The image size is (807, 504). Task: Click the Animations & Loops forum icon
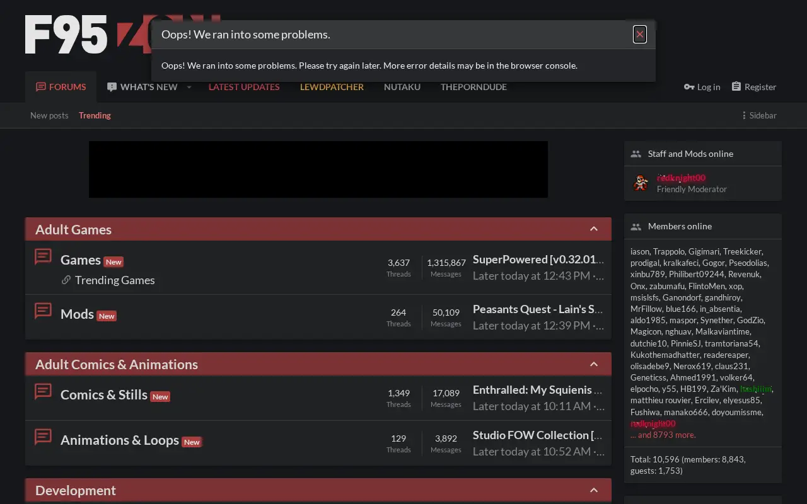tap(43, 437)
